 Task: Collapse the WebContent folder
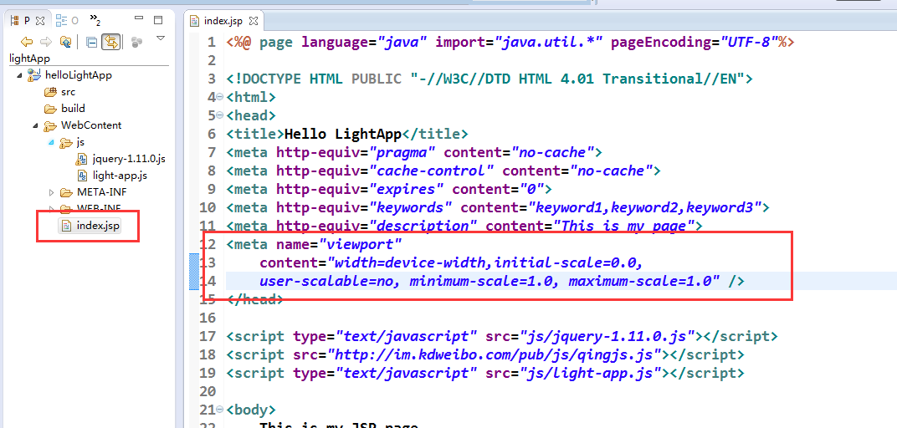tap(35, 125)
